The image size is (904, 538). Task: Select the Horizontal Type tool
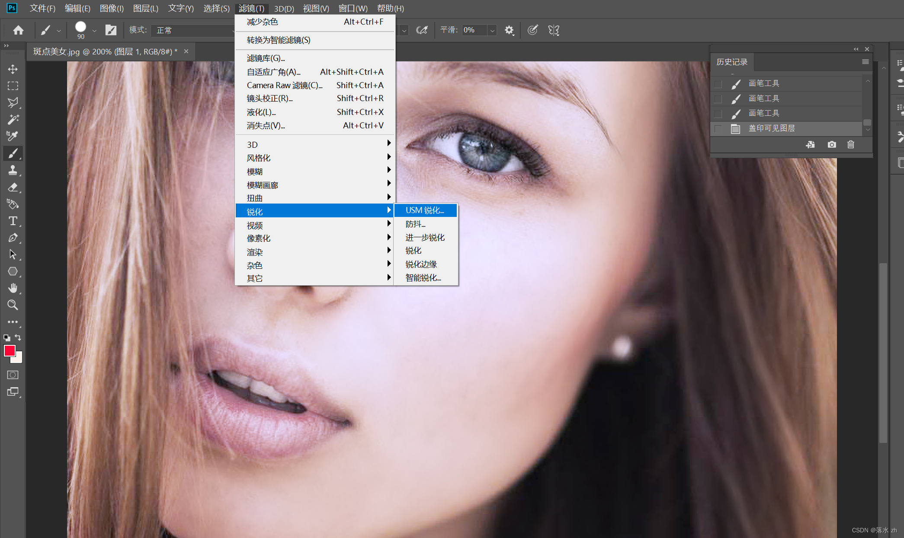coord(13,221)
